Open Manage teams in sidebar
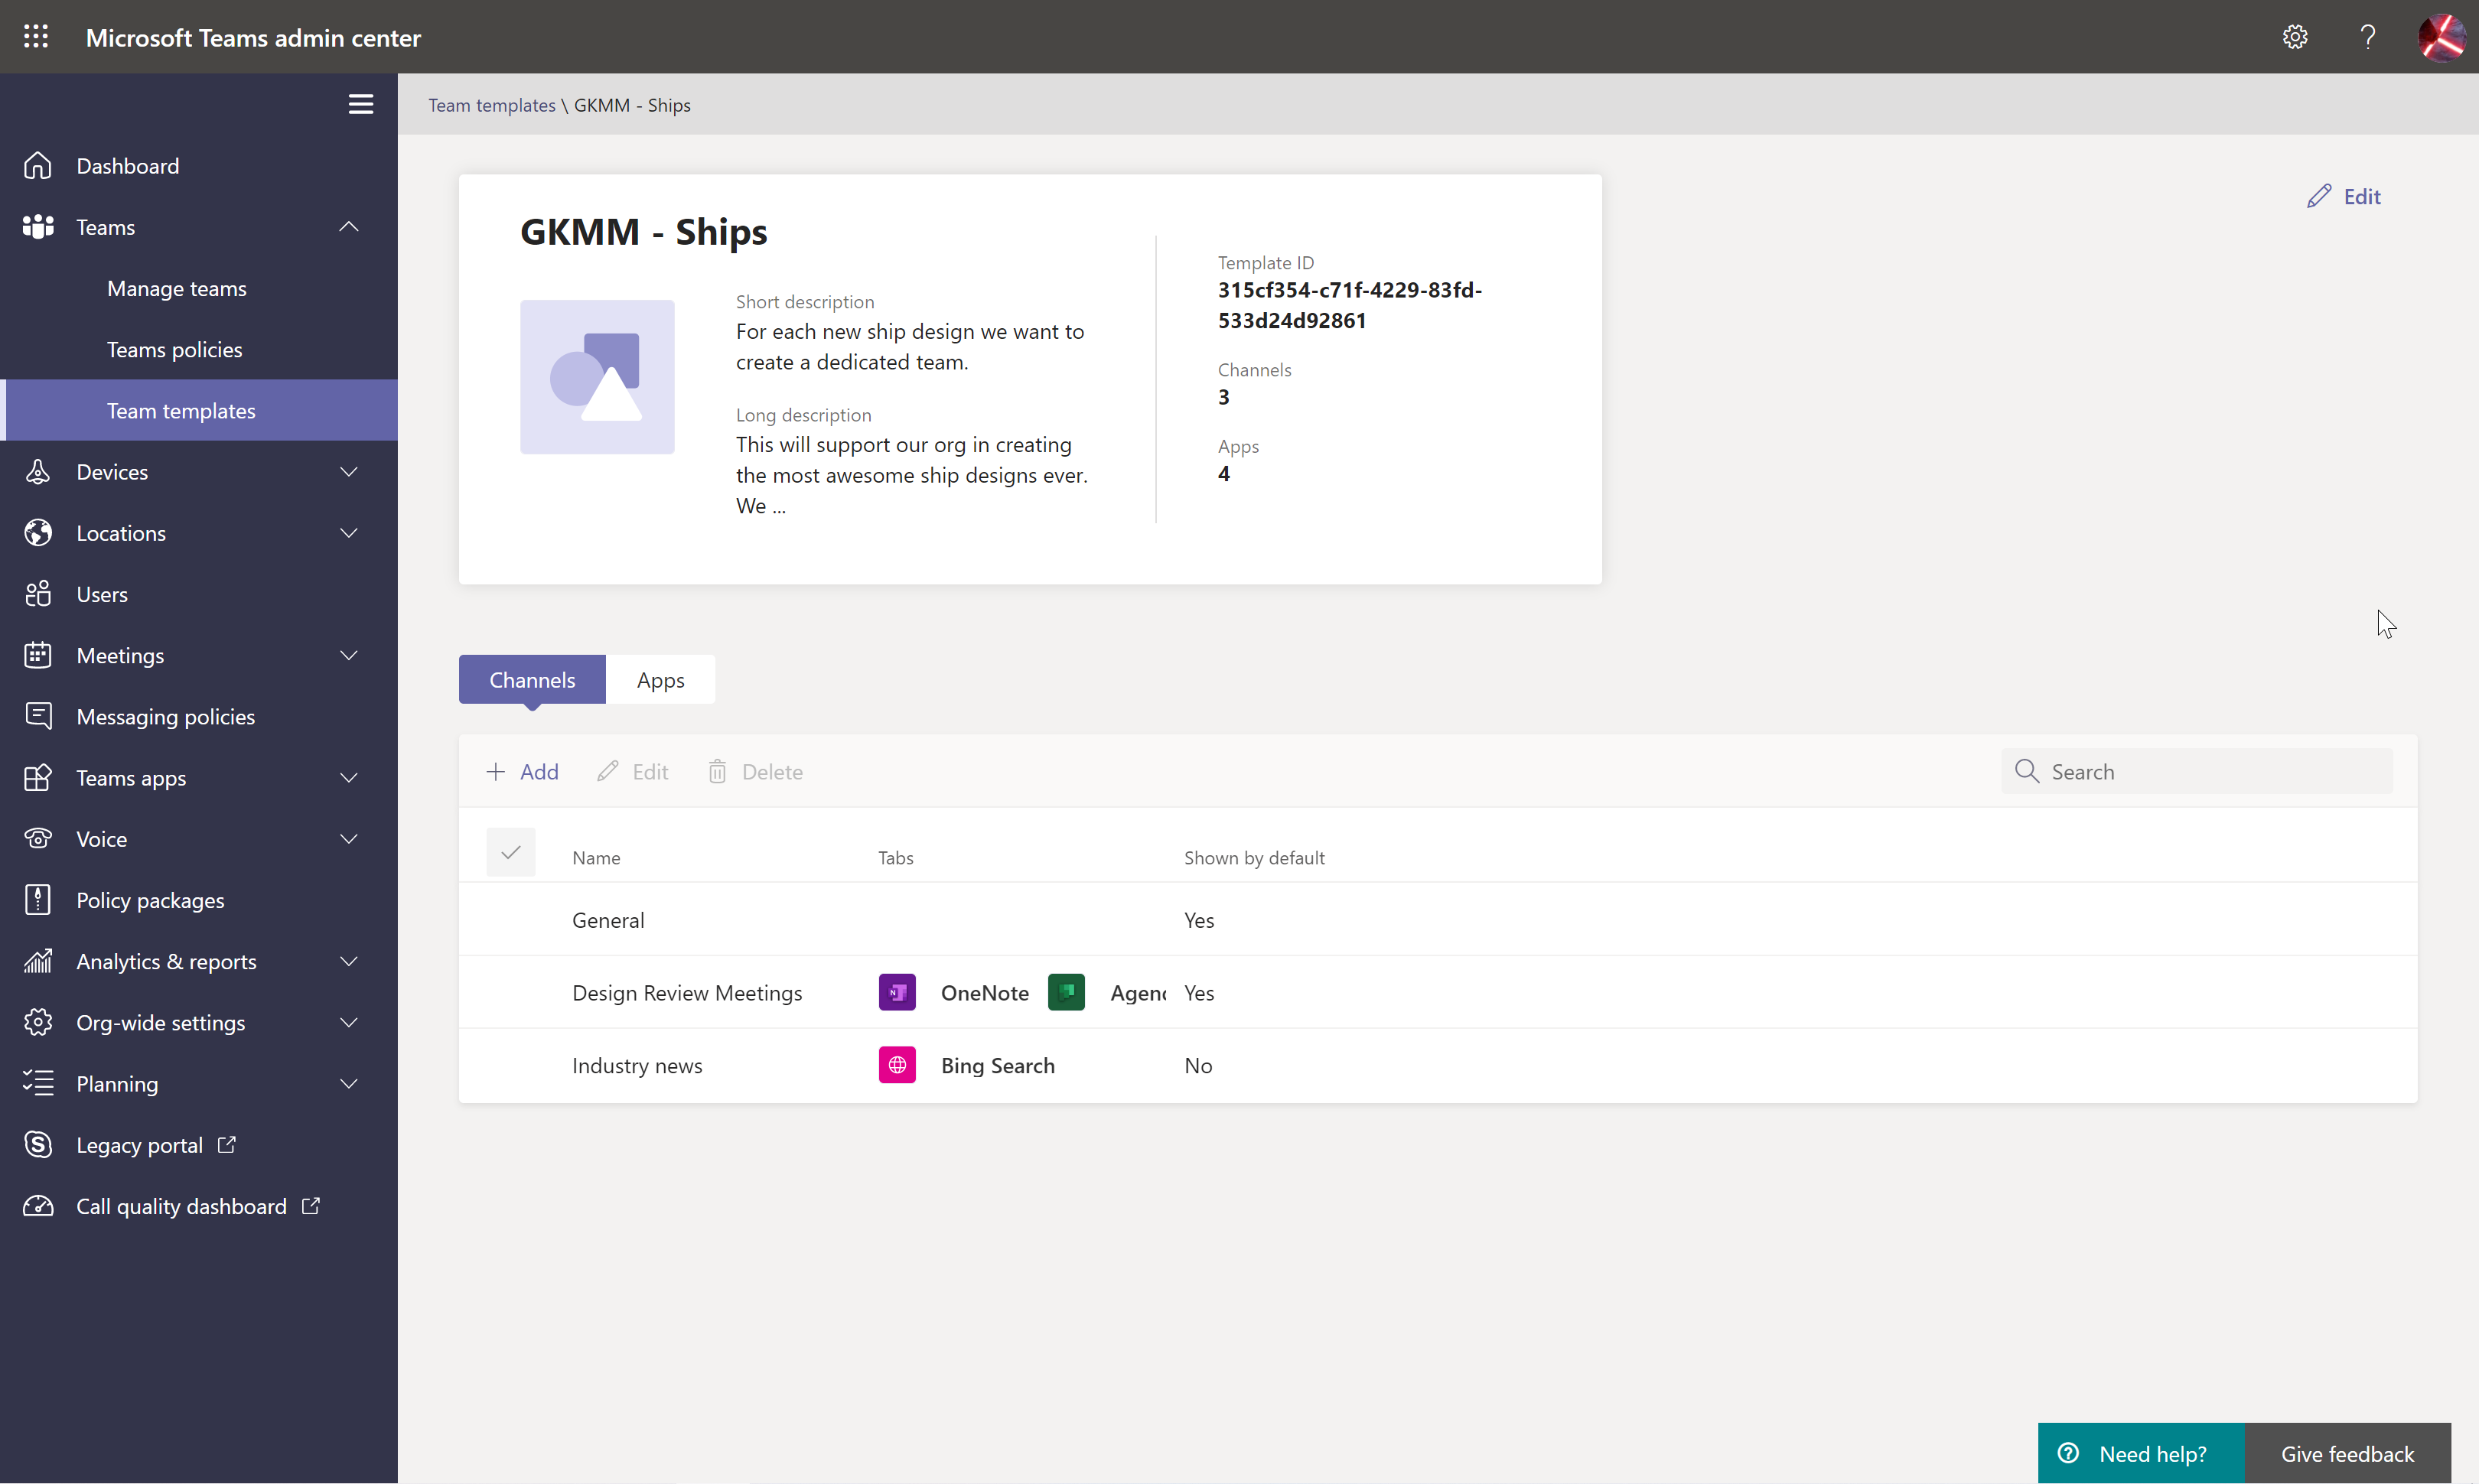This screenshot has height=1484, width=2479. click(177, 288)
